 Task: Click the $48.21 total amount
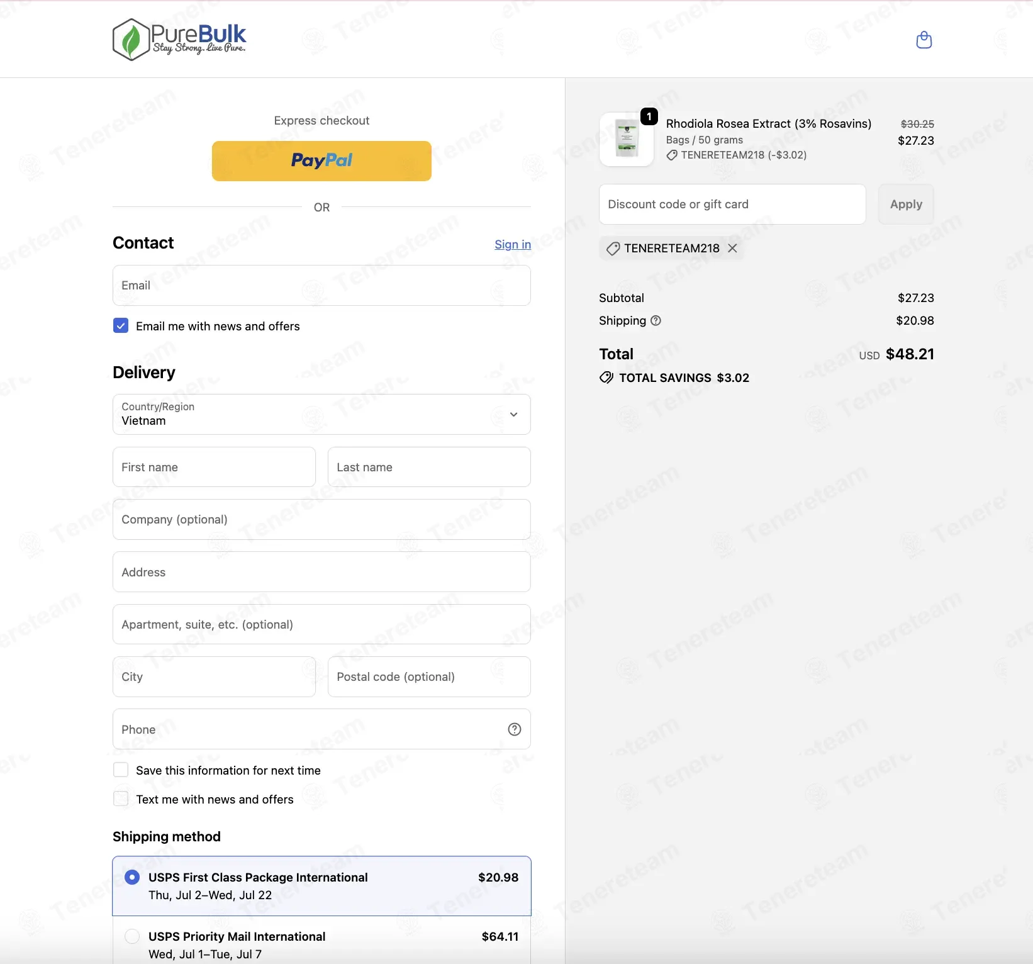910,354
